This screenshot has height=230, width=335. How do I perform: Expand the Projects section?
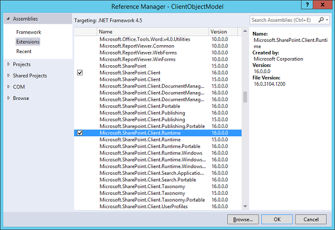coord(8,64)
